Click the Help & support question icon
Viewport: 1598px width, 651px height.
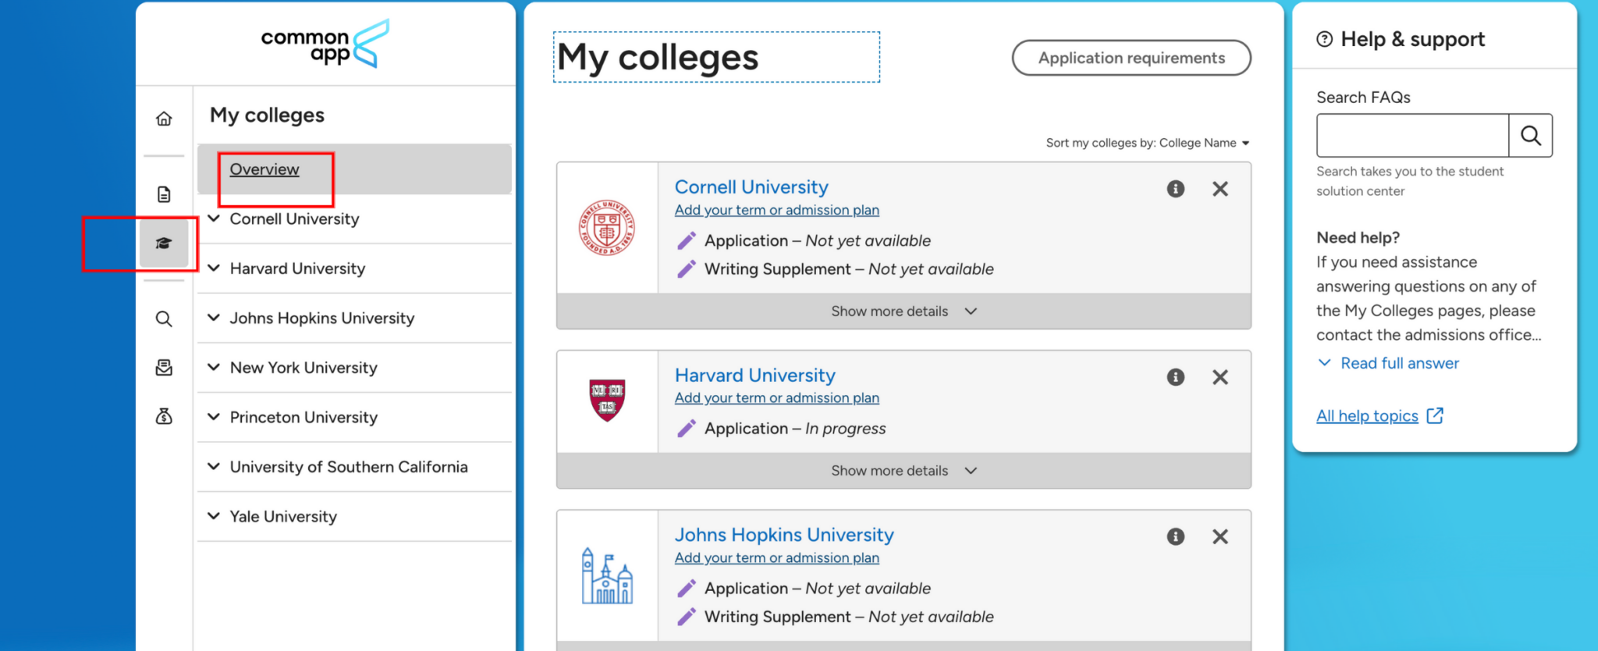coord(1325,39)
